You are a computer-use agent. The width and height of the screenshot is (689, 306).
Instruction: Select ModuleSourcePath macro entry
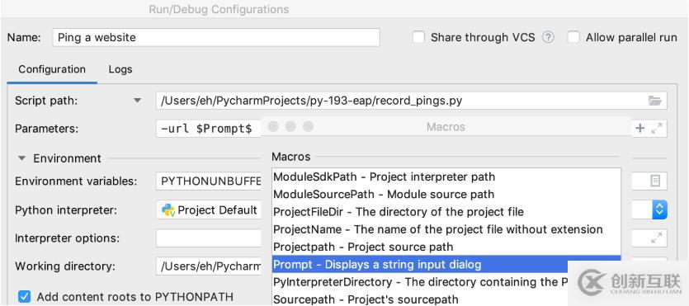coord(446,195)
